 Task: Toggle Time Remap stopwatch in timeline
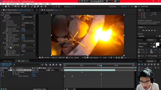pos(13,72)
